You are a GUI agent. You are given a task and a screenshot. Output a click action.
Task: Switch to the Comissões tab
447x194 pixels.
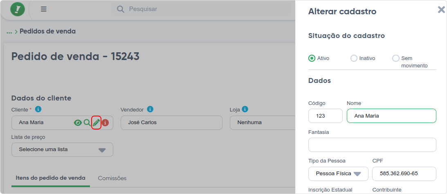click(112, 178)
